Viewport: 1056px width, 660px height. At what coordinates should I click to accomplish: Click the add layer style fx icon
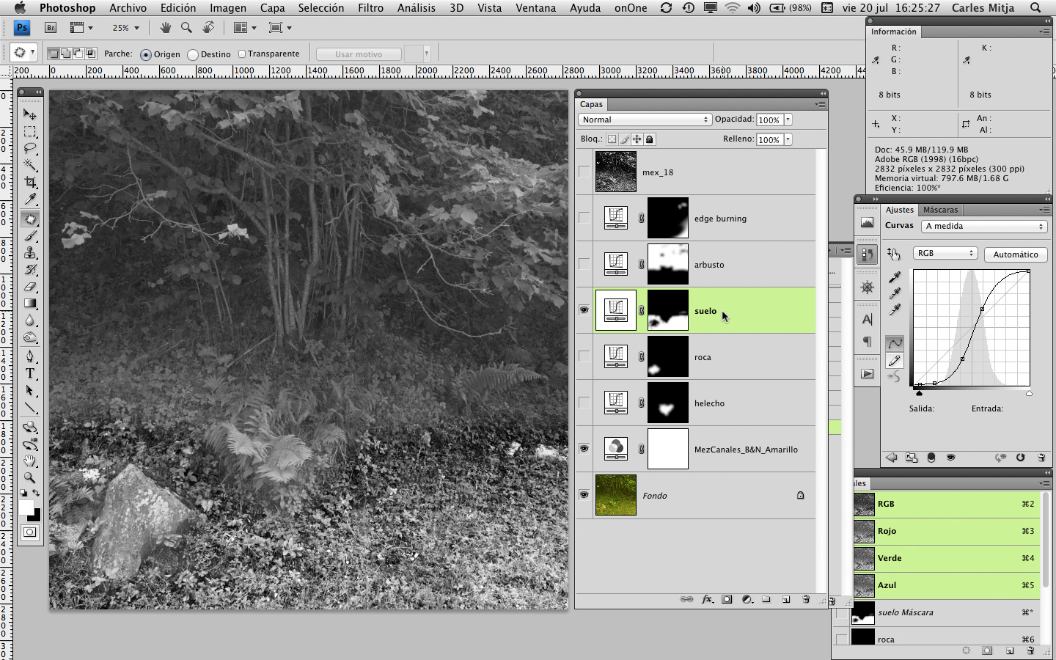(x=707, y=599)
